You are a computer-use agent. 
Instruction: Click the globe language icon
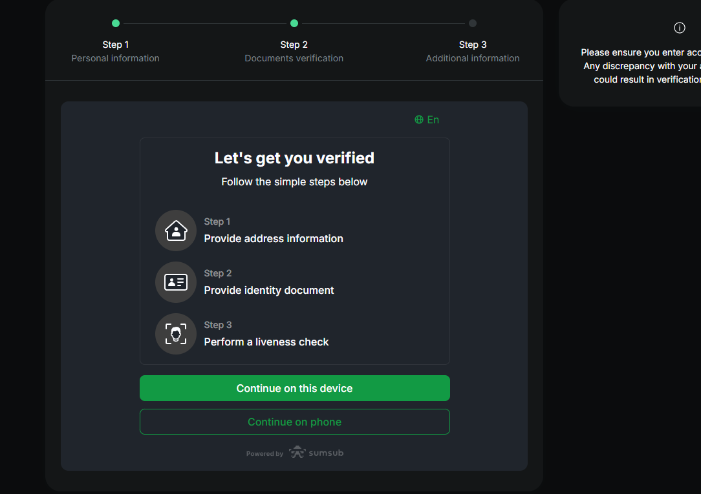coord(419,119)
